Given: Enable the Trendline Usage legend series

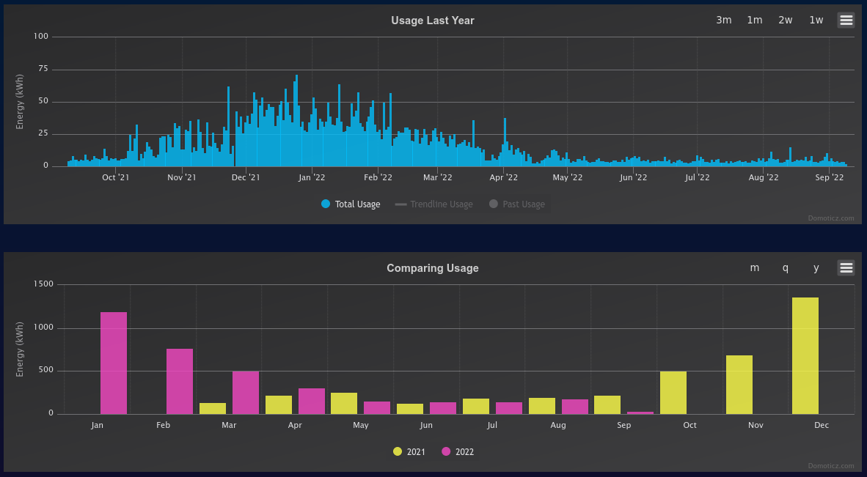Looking at the screenshot, I should (x=434, y=204).
